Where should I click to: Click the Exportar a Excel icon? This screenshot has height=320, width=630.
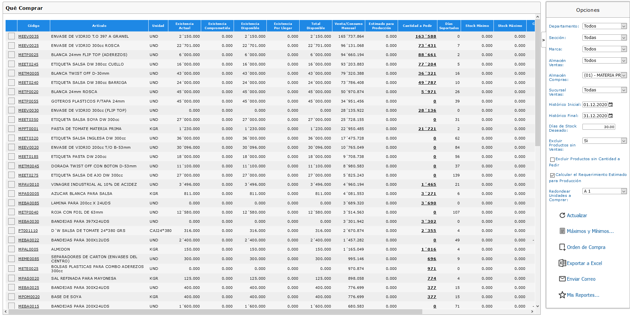tap(562, 263)
